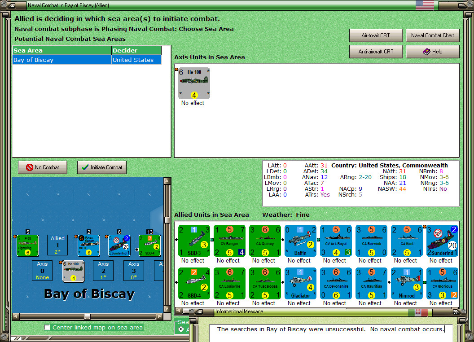
Task: Close the Informational Message window
Action: pyautogui.click(x=456, y=312)
